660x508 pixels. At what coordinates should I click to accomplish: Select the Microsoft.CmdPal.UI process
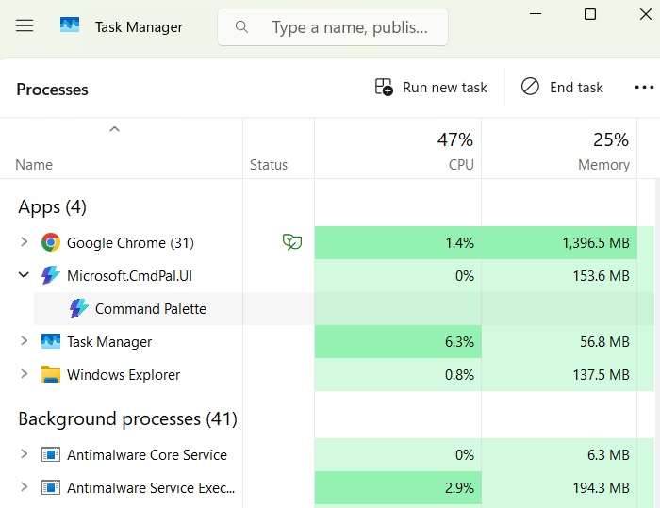[129, 275]
